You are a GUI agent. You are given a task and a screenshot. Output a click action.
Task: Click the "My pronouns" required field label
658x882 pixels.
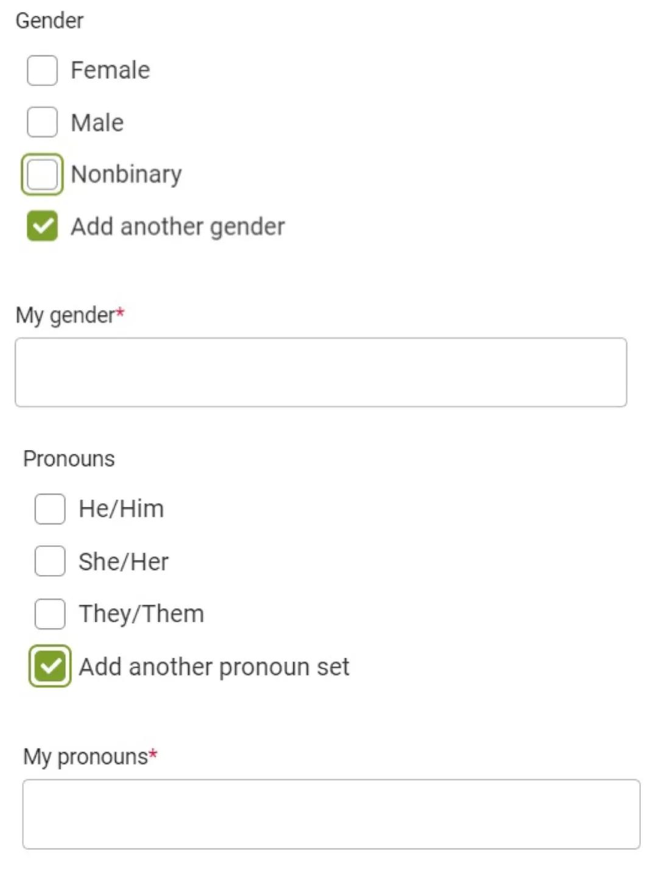[x=86, y=757]
